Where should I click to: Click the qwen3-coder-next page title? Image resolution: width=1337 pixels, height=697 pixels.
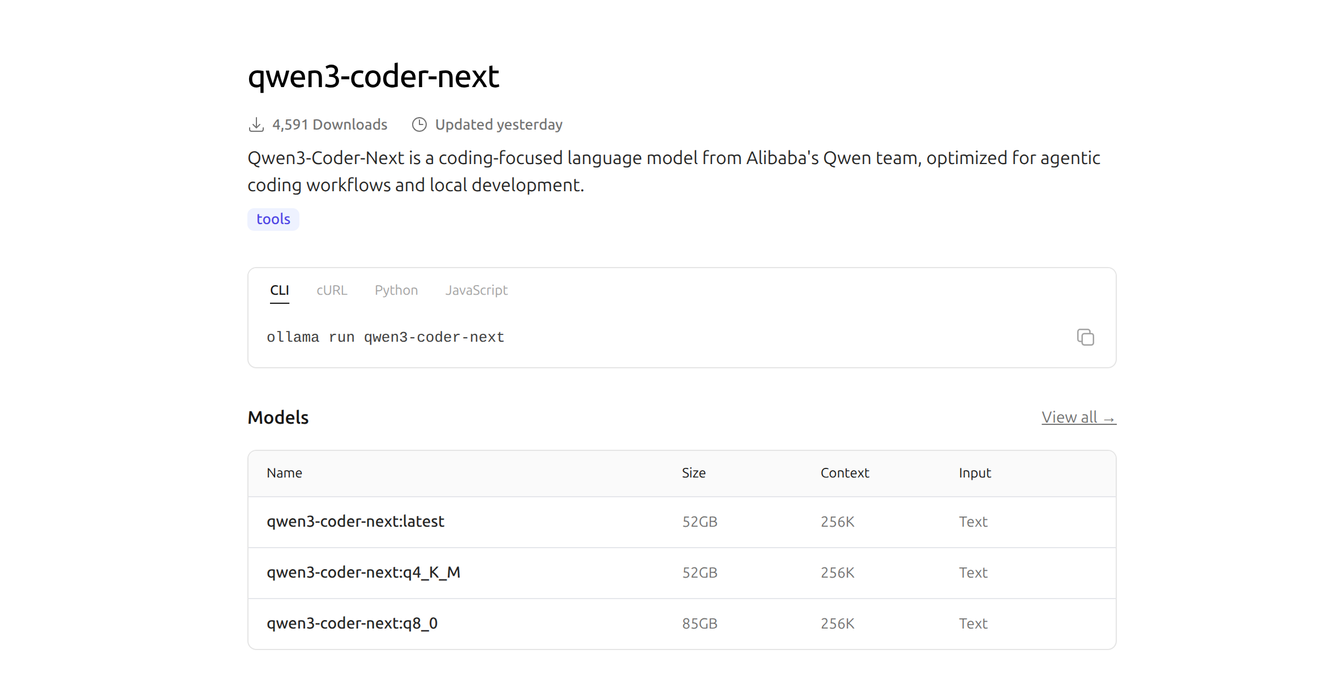[374, 76]
